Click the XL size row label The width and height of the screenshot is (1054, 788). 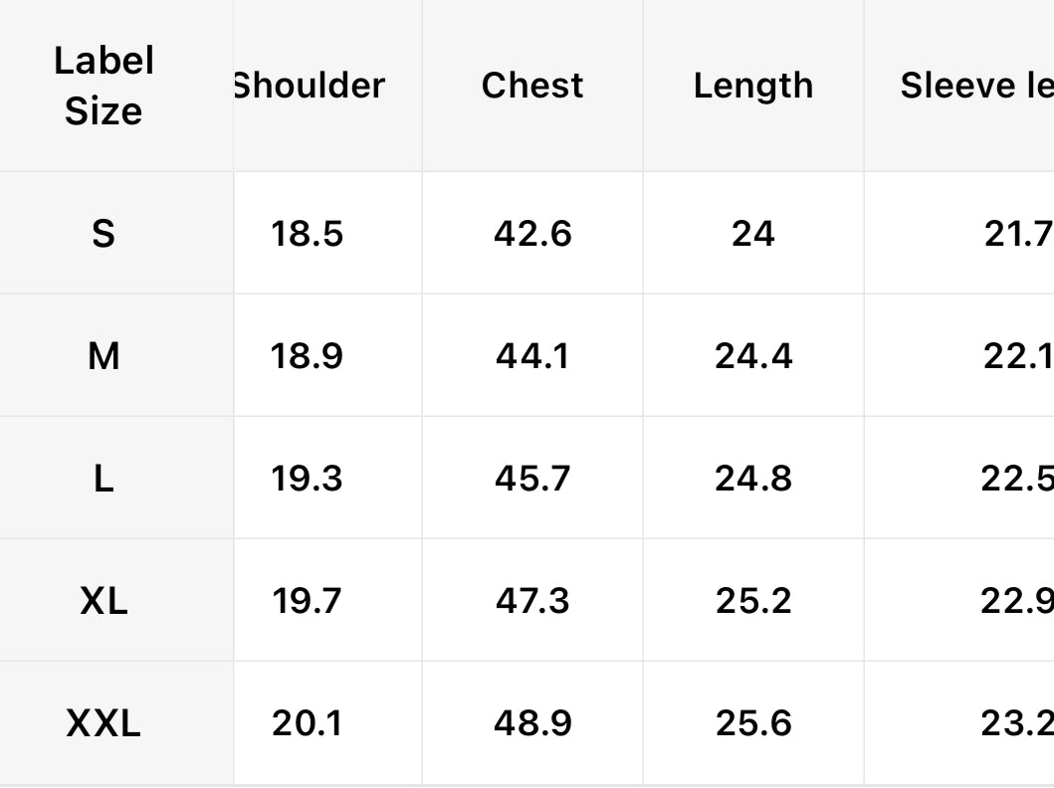pyautogui.click(x=104, y=601)
